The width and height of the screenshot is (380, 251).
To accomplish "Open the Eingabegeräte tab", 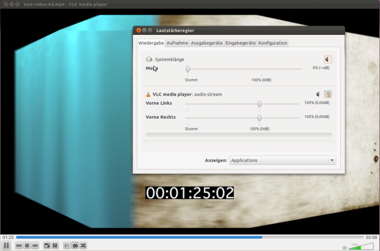I will click(x=240, y=43).
